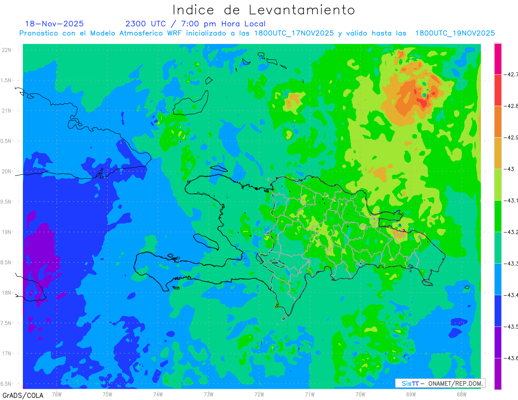Click the "19N" latitude label
The image size is (518, 400).
7,232
